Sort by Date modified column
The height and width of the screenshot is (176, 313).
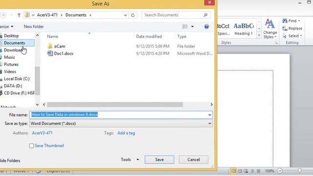coord(149,37)
